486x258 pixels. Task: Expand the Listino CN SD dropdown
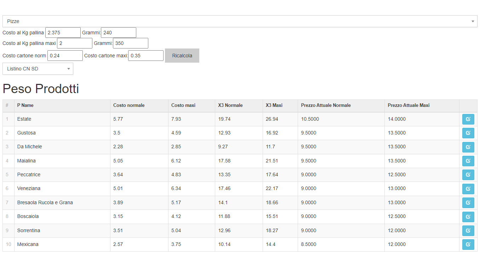[38, 69]
